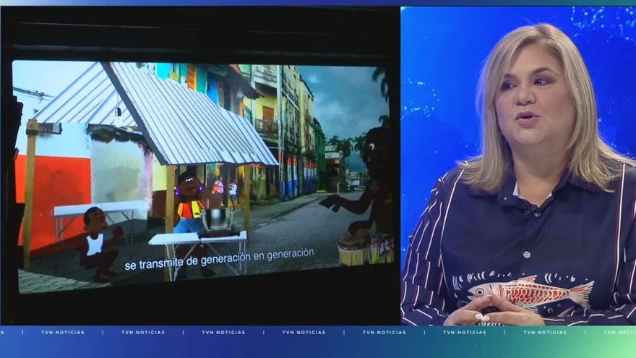Viewport: 636px width, 358px height.
Task: Click the cartoon character wearing the orange vest
Action: 189,205
